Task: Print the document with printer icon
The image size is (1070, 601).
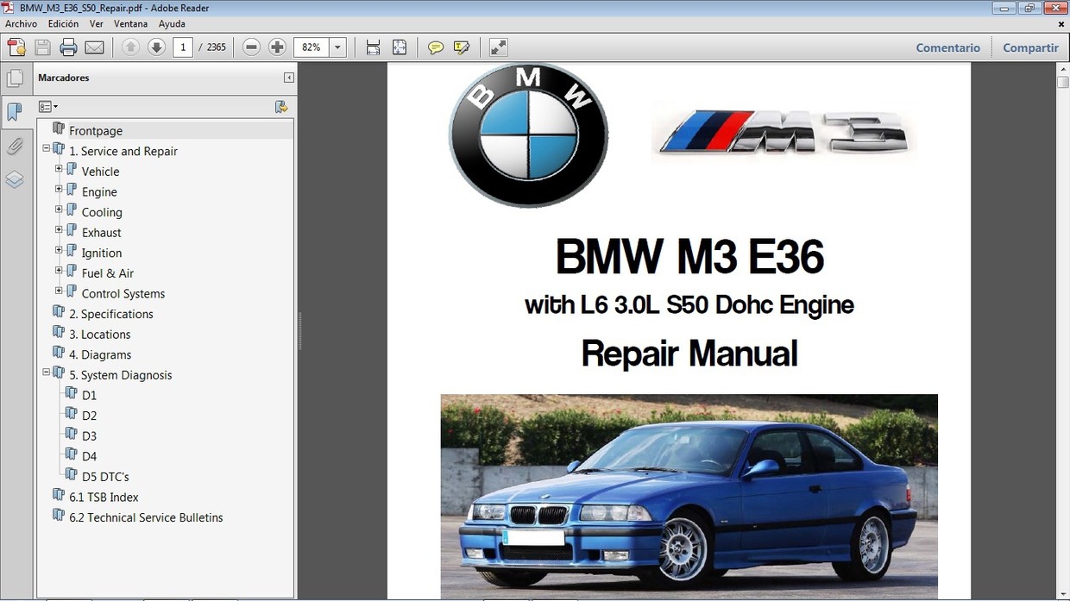Action: coord(69,47)
